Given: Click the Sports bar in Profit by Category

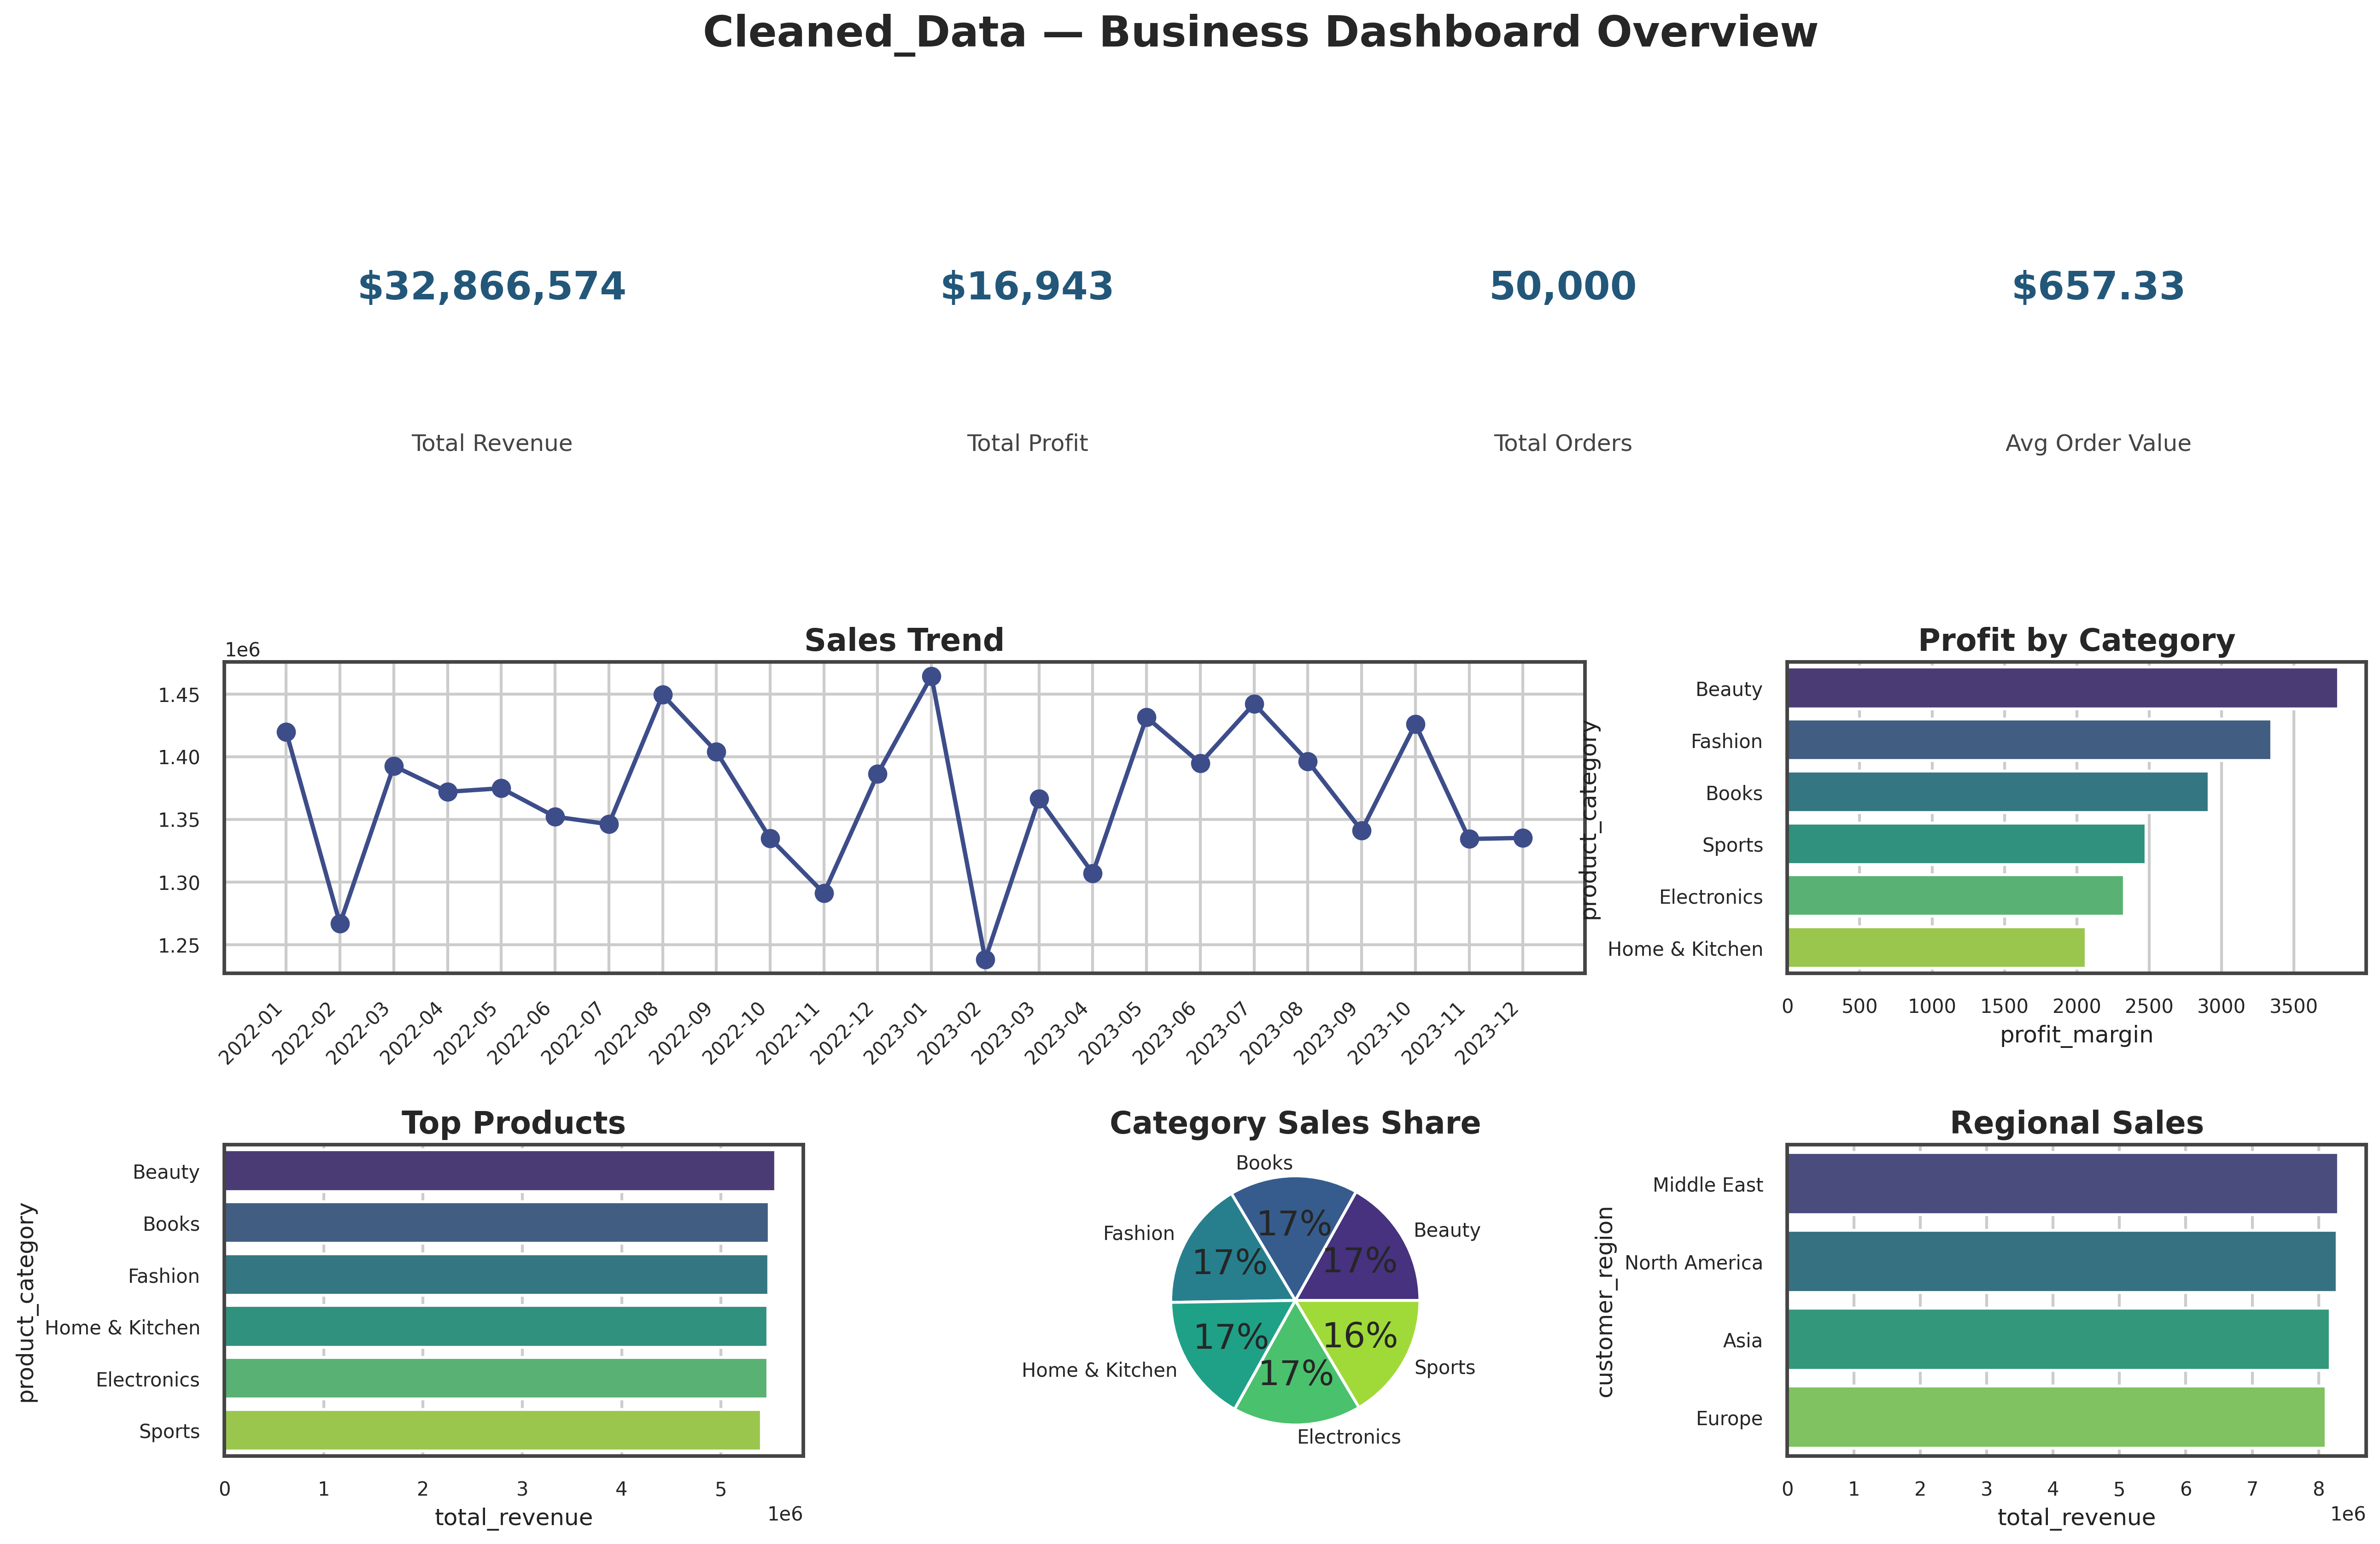Looking at the screenshot, I should (1966, 844).
